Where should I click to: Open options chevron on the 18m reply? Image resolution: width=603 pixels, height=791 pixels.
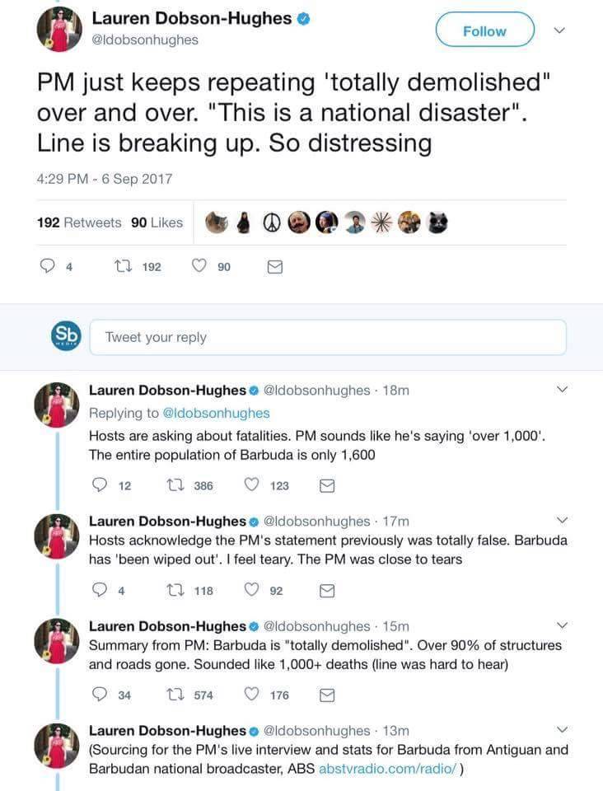563,389
